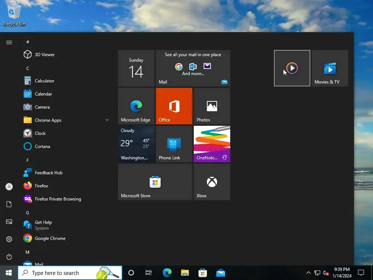Open Microsoft Store from the taskbar
This screenshot has height=280, width=373.
203,273
